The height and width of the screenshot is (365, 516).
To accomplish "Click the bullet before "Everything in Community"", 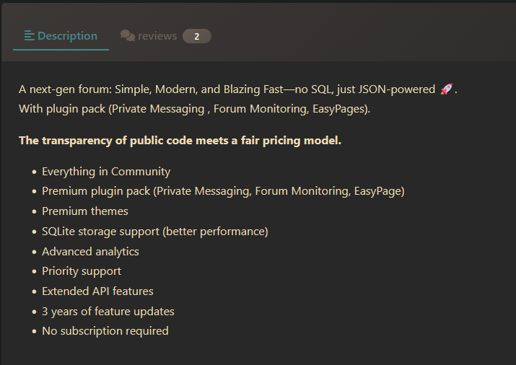I will pos(34,172).
